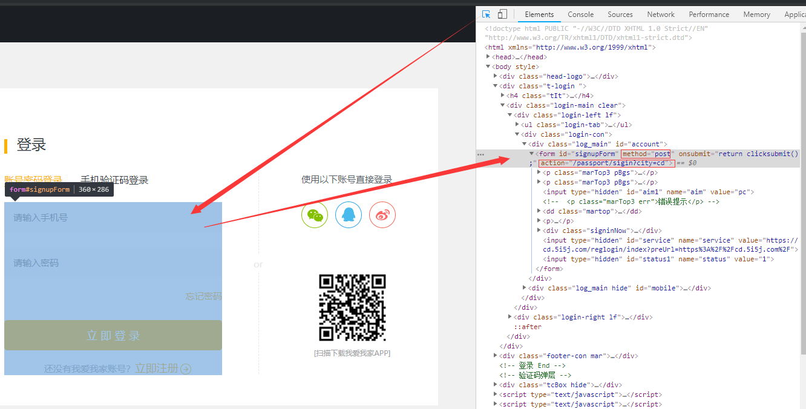Collapse the body style node
The width and height of the screenshot is (806, 409).
coord(488,67)
